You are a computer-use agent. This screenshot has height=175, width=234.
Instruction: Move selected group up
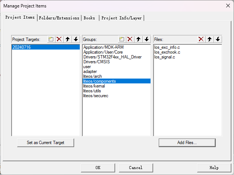click(x=138, y=39)
